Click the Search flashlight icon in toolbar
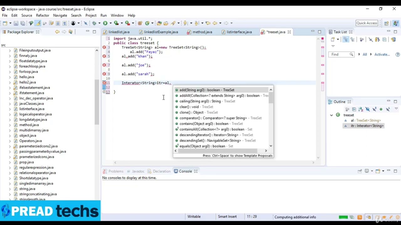 [173, 23]
